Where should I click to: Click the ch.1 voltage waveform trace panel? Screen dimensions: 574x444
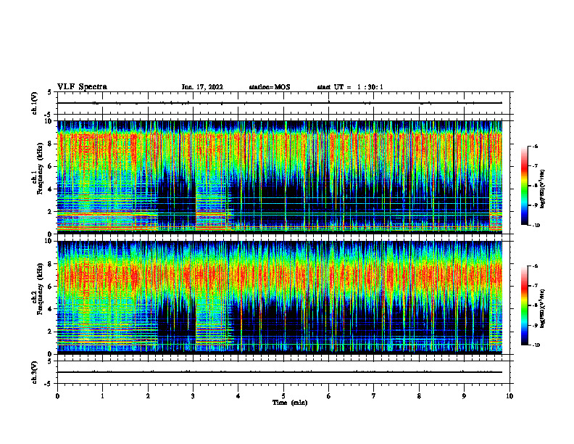point(283,103)
